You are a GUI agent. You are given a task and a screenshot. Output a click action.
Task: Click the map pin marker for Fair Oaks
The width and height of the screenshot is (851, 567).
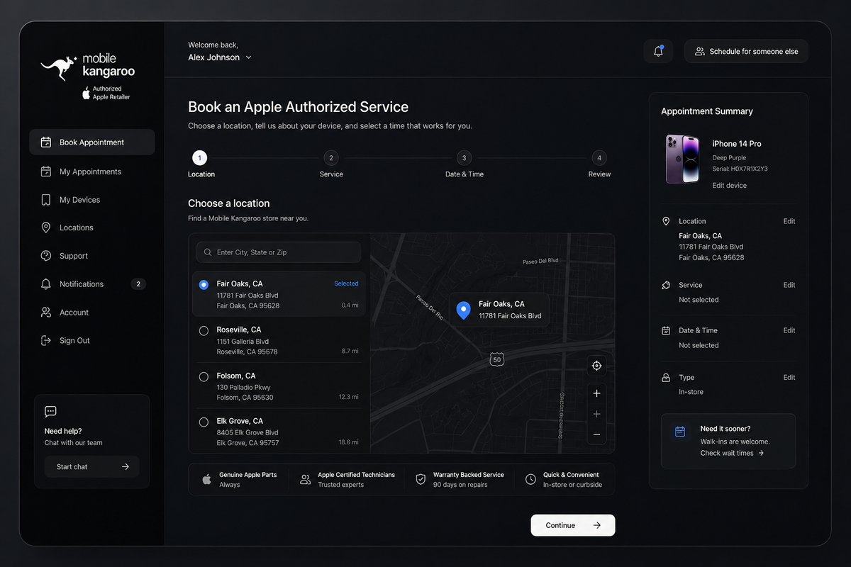click(x=463, y=310)
